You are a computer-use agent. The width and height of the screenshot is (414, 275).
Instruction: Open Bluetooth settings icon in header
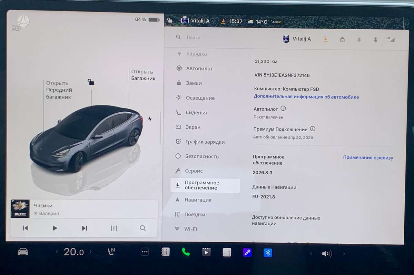pos(376,40)
